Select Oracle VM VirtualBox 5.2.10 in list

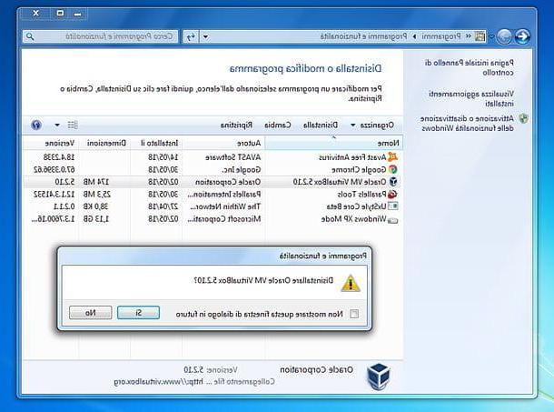coord(340,182)
